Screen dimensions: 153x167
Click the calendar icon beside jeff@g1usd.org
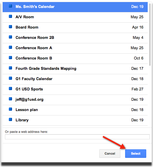click(10, 99)
